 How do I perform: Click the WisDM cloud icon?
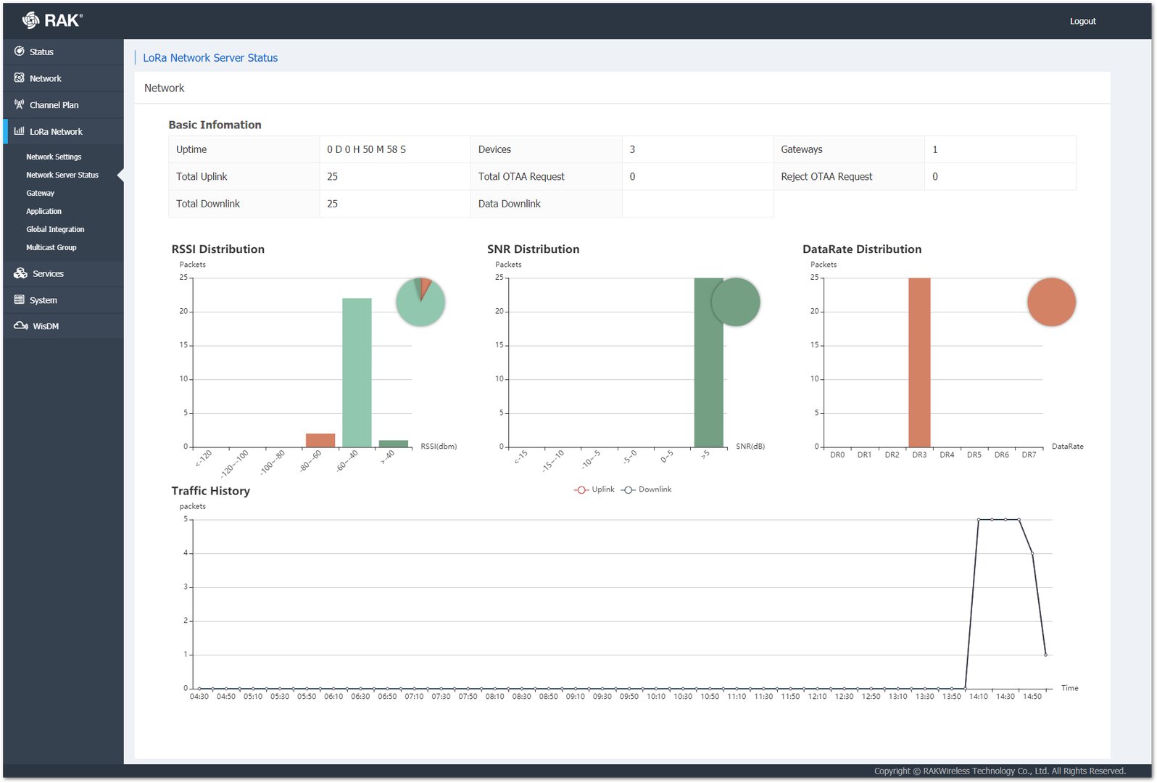coord(21,326)
